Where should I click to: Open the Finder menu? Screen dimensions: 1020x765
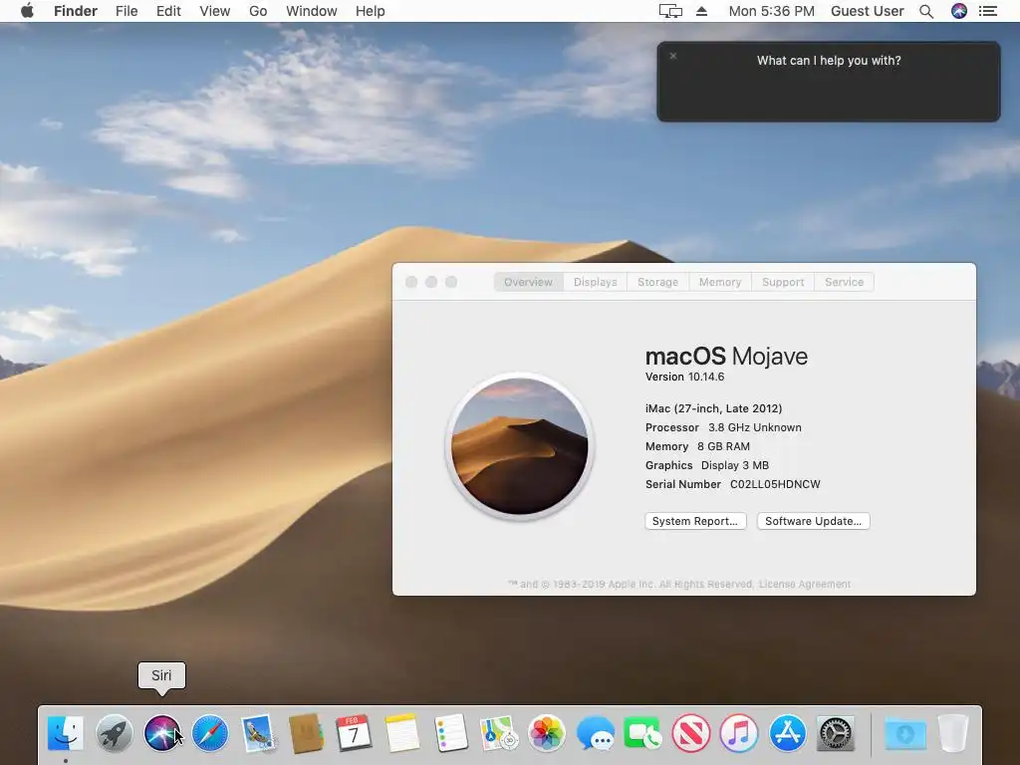(76, 11)
